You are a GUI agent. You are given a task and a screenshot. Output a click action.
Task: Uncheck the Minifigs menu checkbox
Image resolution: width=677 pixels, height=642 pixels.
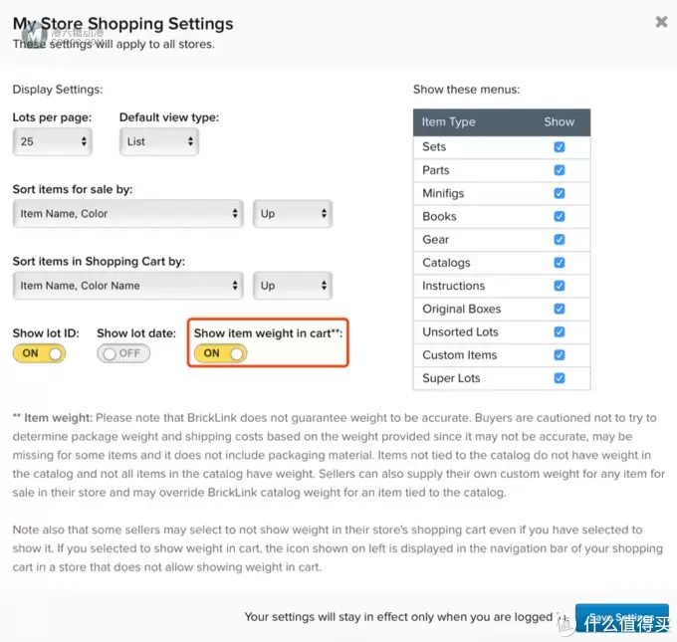pyautogui.click(x=560, y=193)
